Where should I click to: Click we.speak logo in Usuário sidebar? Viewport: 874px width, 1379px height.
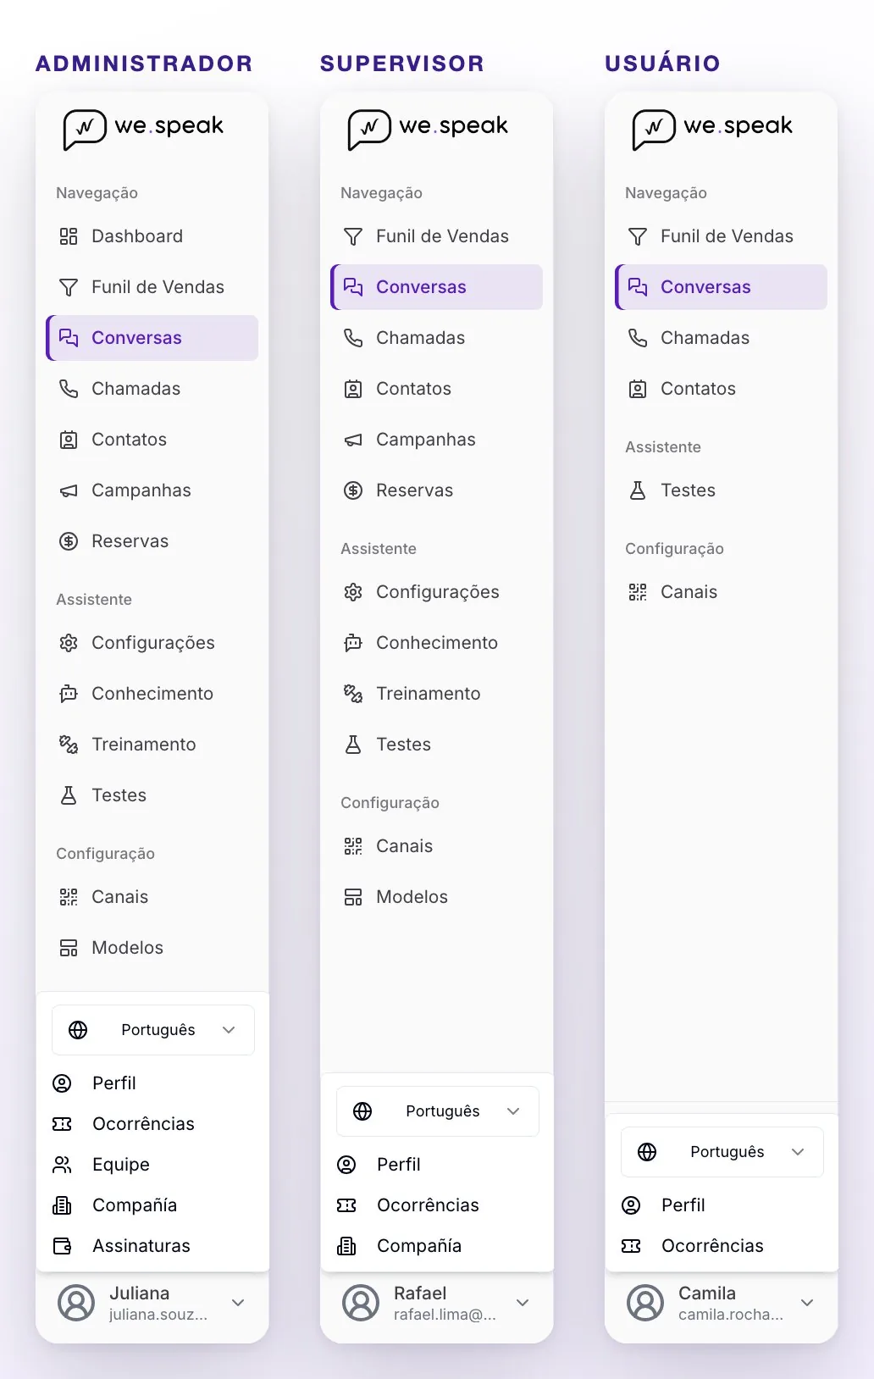tap(712, 129)
